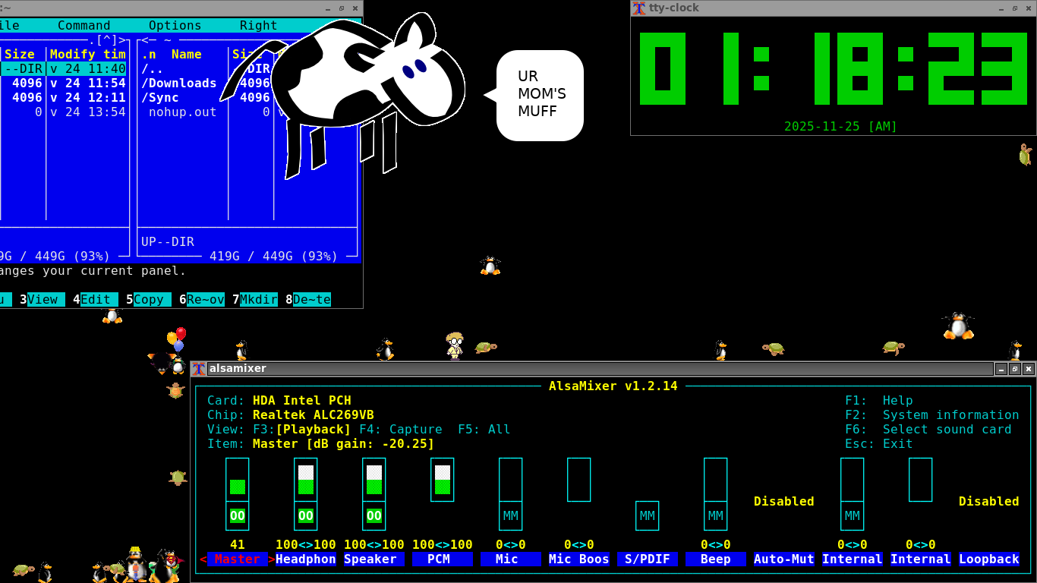This screenshot has width=1037, height=583.
Task: Click the 'UP--DIR' status line in right panel
Action: [x=168, y=241]
